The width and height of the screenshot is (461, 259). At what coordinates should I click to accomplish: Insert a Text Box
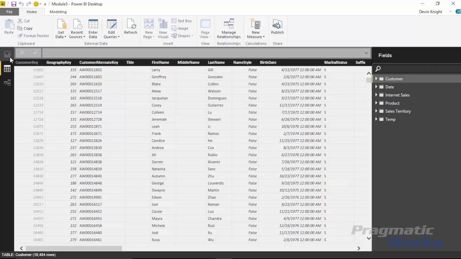[182, 21]
